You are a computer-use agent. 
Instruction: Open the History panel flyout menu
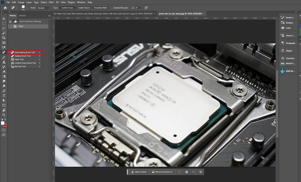point(49,16)
